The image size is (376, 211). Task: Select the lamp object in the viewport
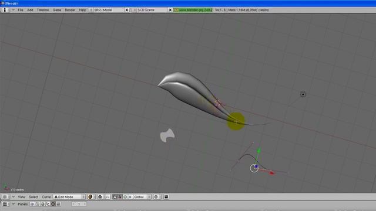coord(303,94)
